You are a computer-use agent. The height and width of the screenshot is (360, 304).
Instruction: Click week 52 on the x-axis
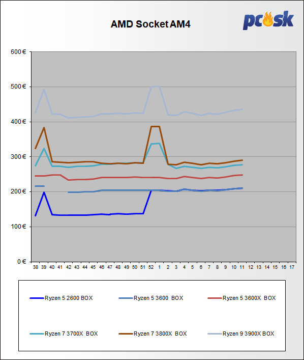point(151,267)
